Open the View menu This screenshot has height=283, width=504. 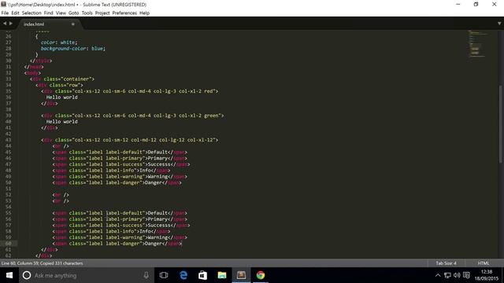(61, 13)
